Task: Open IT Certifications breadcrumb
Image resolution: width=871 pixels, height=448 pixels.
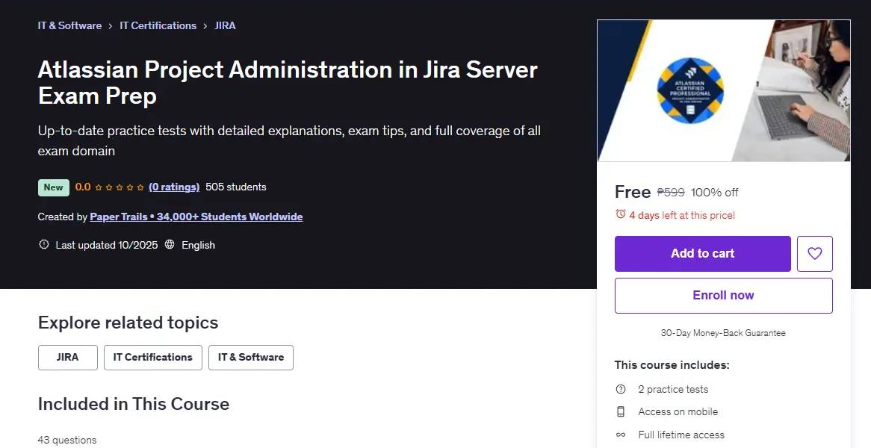Action: point(158,25)
